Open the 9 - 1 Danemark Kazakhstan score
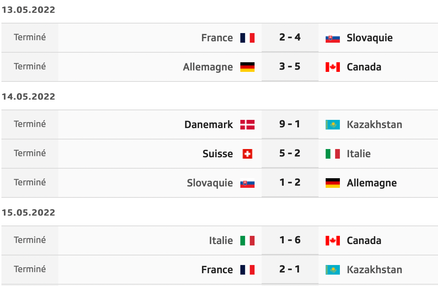This screenshot has width=438, height=286. [290, 124]
